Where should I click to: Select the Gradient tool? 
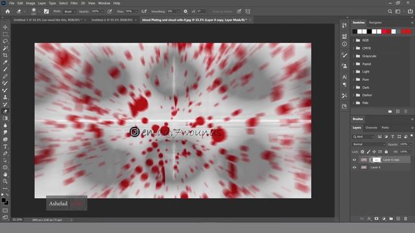tap(5, 118)
